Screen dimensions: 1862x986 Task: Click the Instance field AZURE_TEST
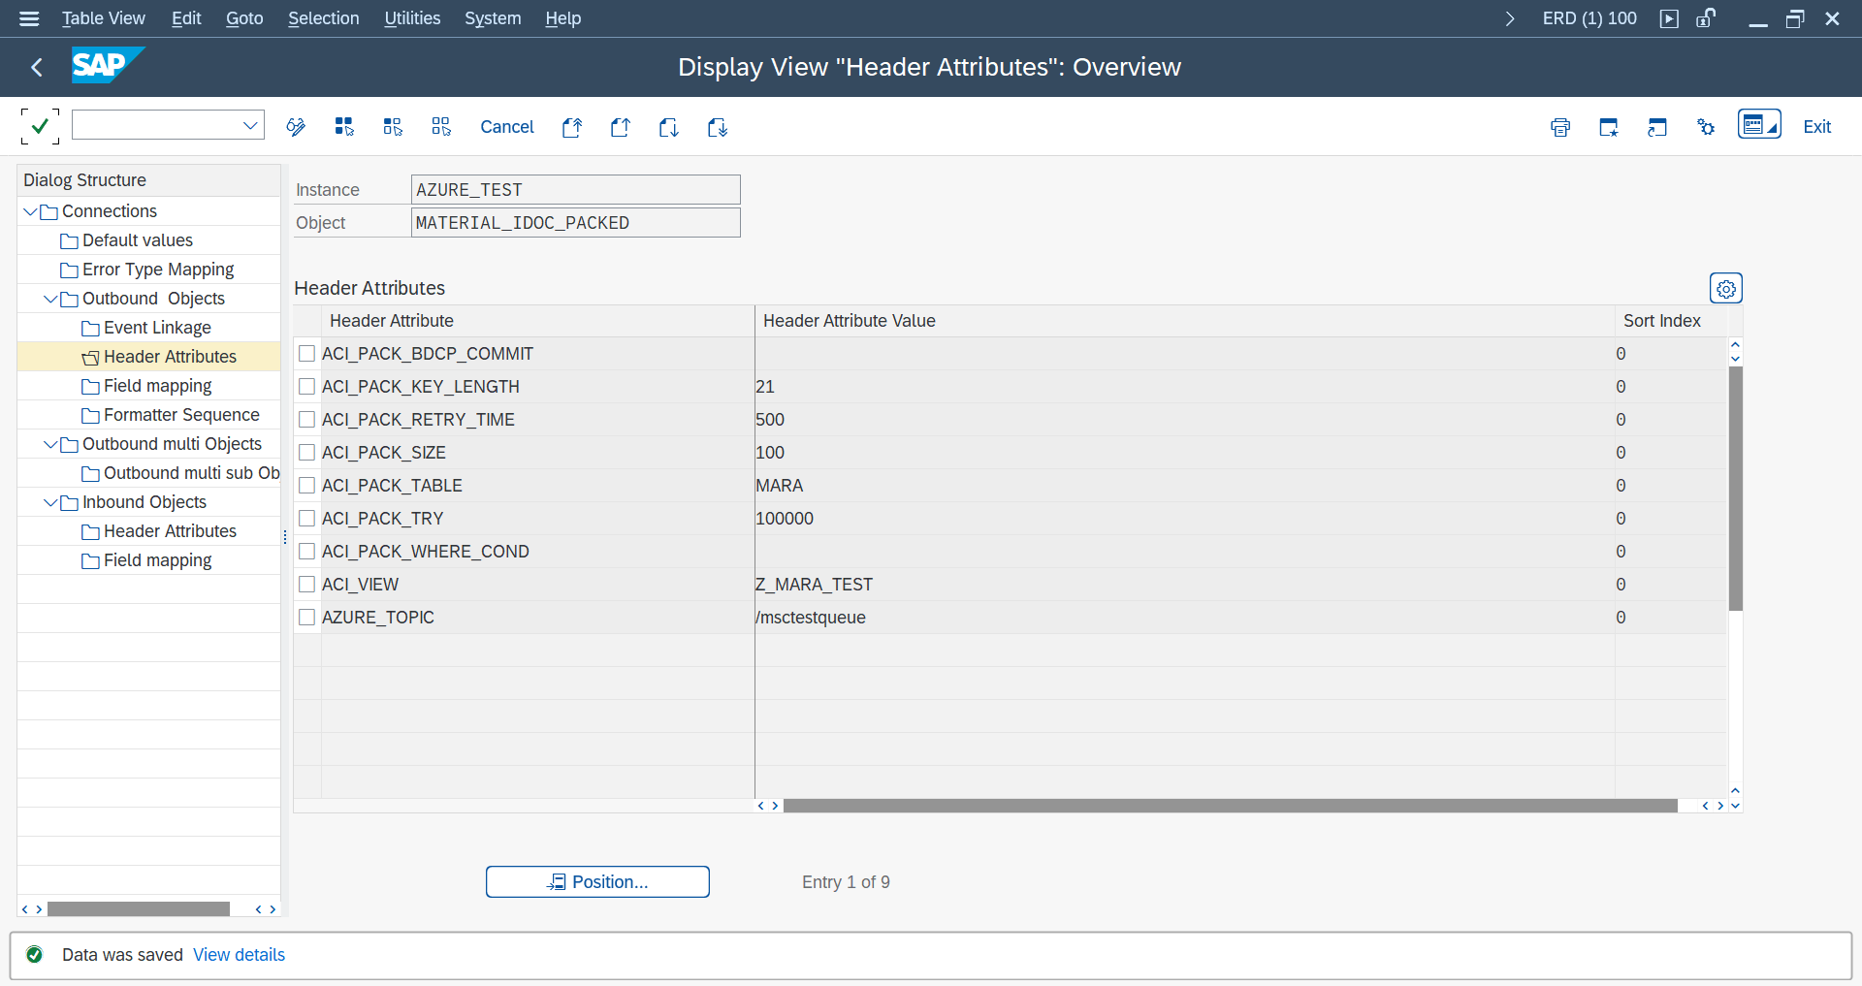[x=576, y=190]
